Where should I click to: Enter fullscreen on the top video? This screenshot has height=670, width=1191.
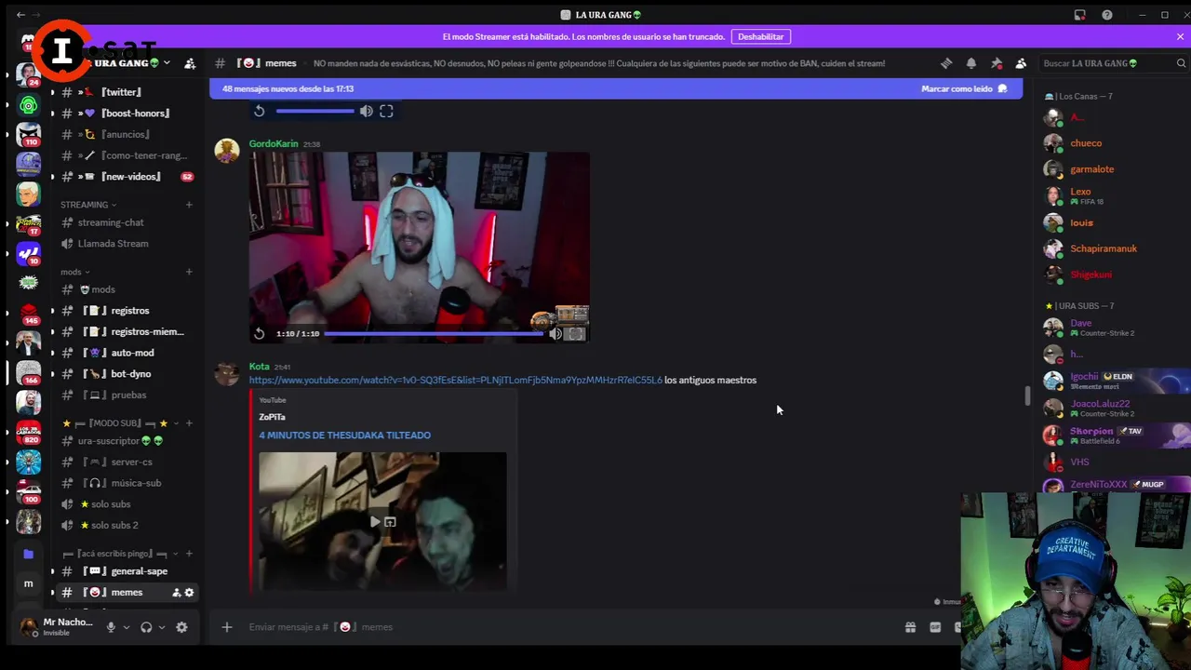point(386,111)
